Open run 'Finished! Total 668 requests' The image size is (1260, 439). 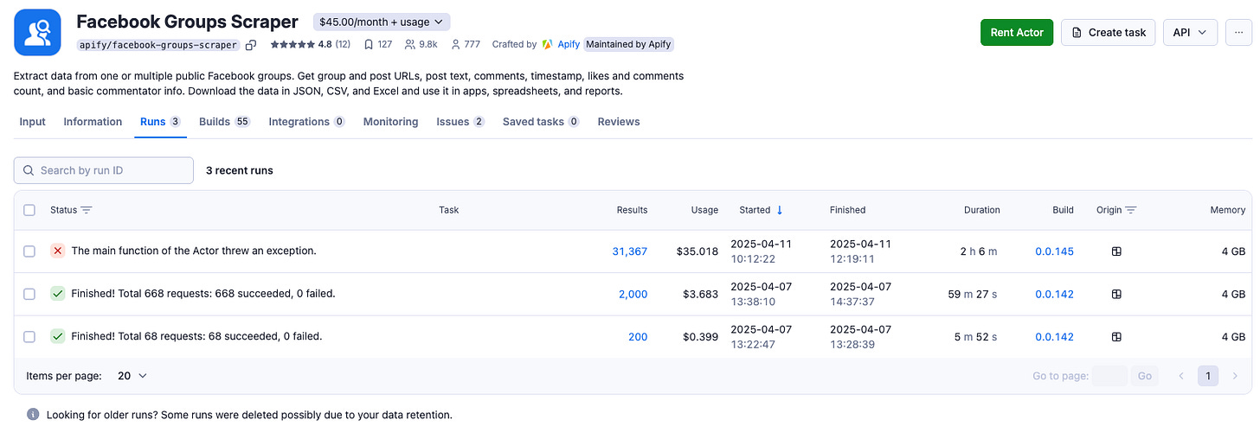203,294
